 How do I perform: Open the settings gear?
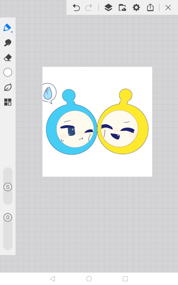click(x=136, y=8)
